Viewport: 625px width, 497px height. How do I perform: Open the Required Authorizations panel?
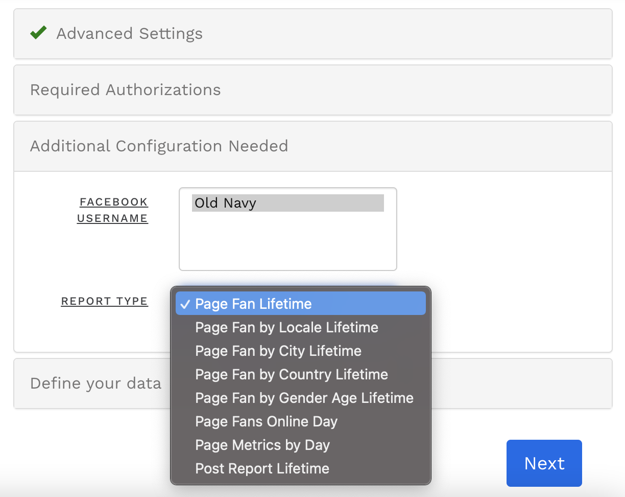125,90
